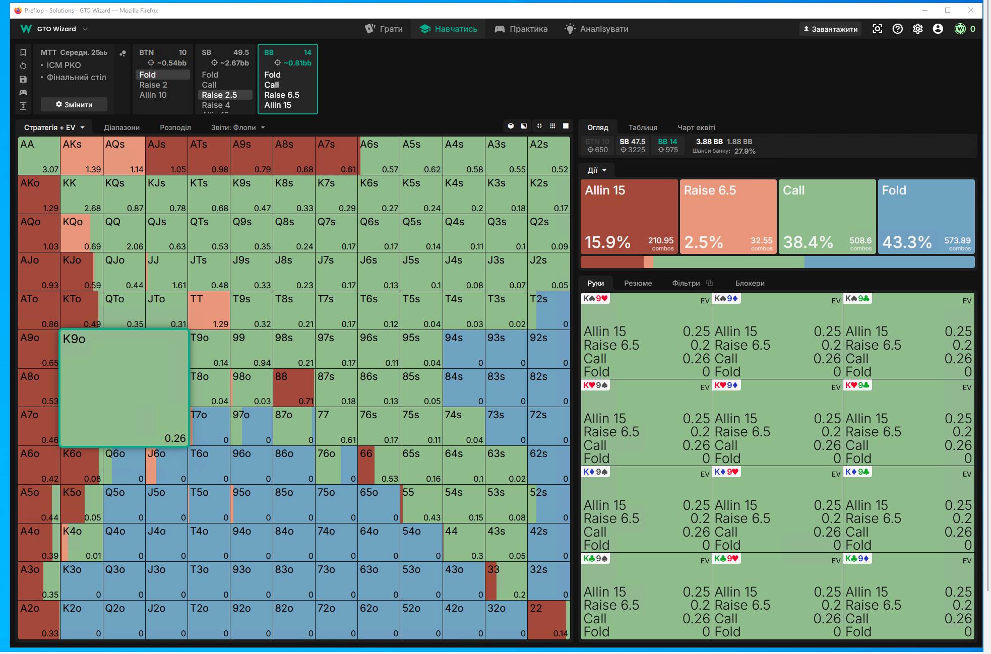This screenshot has width=991, height=654.
Task: Click the gamepad practice icon in sidebar
Action: pos(23,93)
